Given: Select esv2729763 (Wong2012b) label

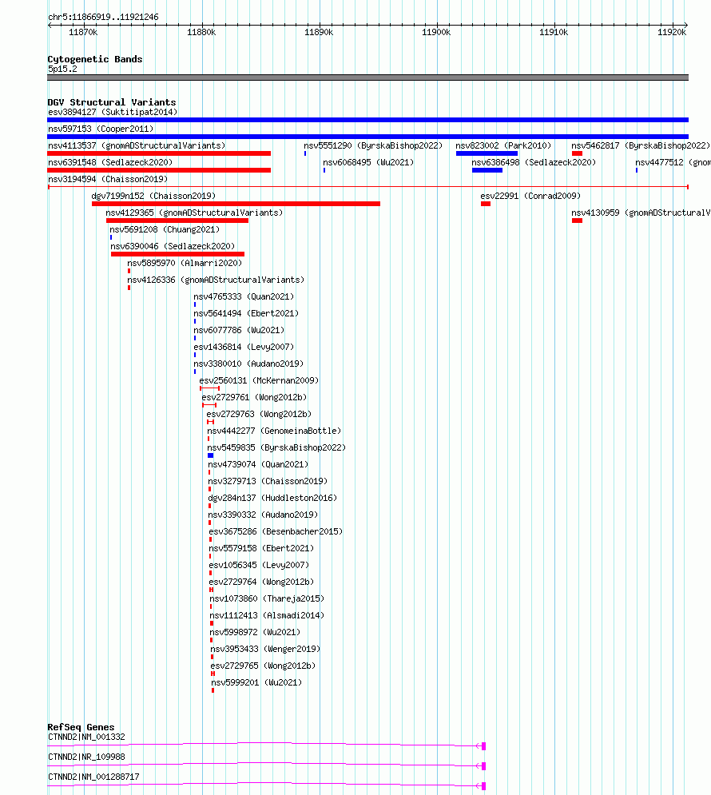Looking at the screenshot, I should tap(259, 413).
